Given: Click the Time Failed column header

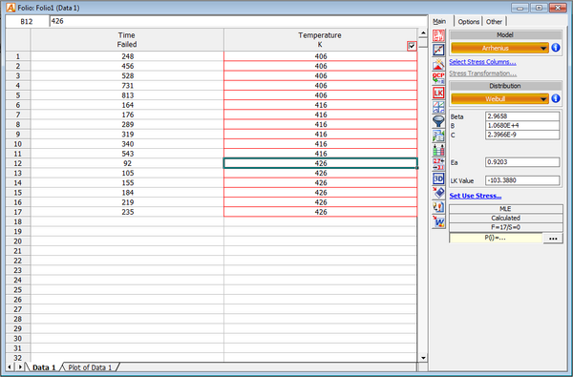Looking at the screenshot, I should [127, 40].
